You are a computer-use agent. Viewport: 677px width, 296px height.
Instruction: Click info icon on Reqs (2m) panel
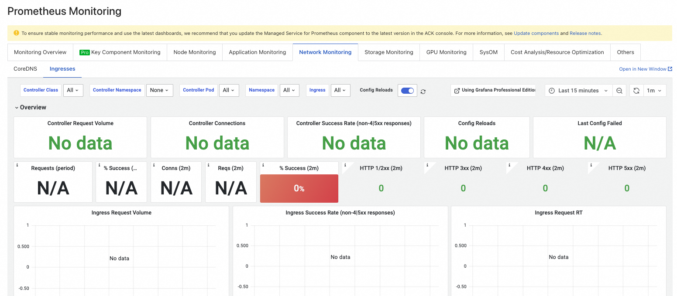tap(209, 165)
